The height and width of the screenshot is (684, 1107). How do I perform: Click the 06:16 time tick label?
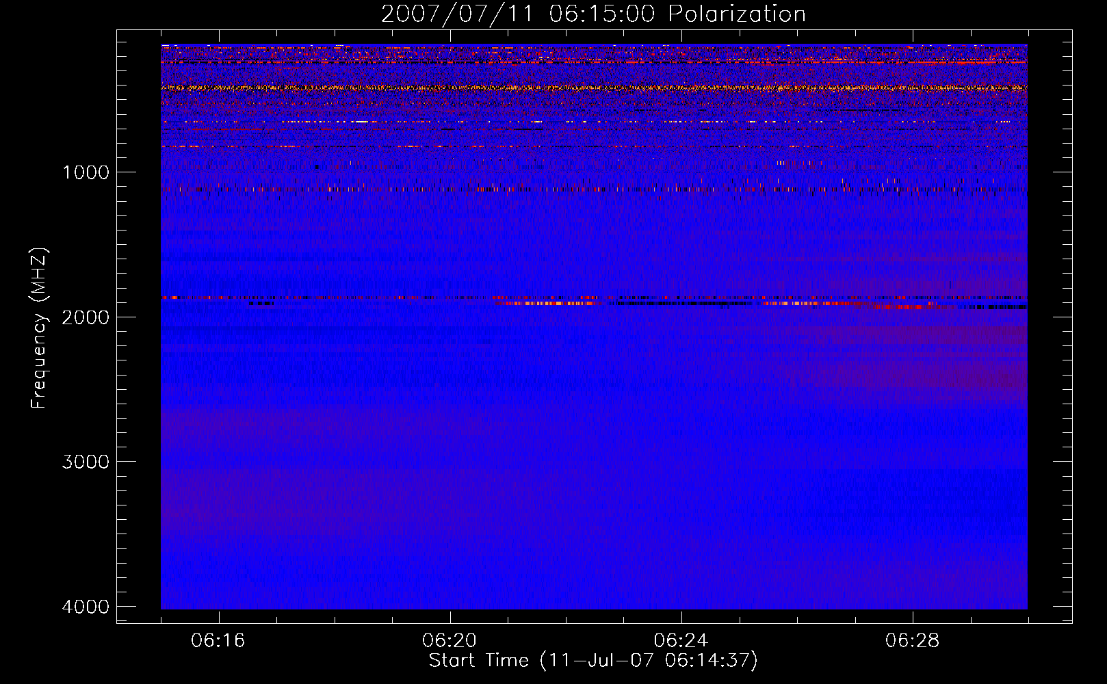coord(218,641)
